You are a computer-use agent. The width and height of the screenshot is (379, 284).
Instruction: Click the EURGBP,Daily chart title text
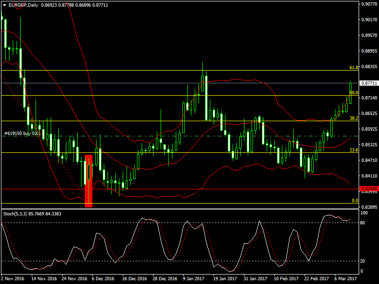(23, 5)
